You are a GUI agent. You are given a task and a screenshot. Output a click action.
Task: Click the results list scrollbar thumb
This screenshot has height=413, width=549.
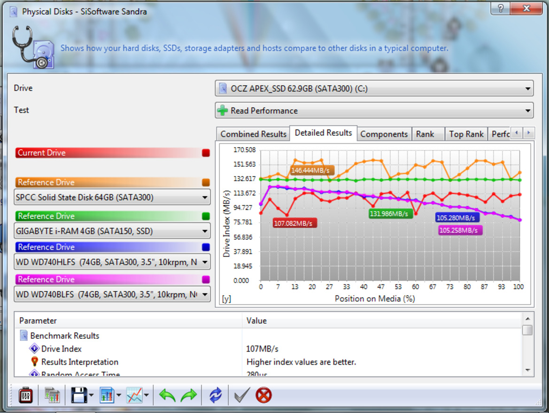527,330
